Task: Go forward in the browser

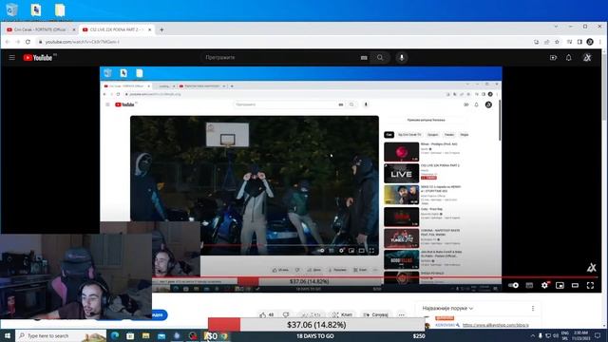Action: tap(17, 42)
